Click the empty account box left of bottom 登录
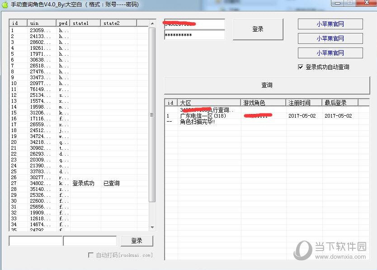 (36, 241)
